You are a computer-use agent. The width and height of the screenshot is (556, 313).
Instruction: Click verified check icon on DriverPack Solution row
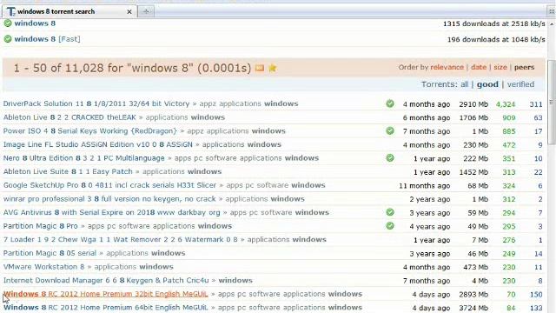pos(390,103)
